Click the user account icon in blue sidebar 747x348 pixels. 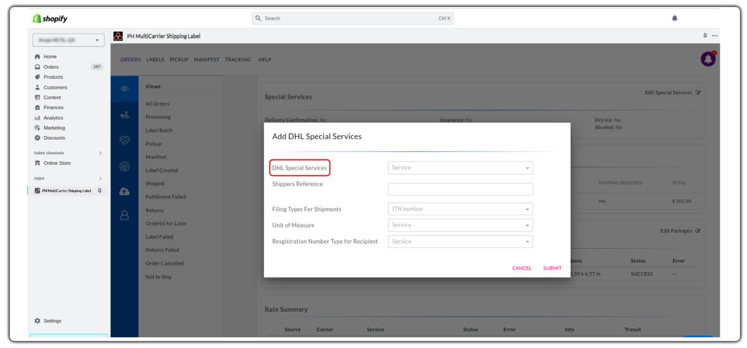pyautogui.click(x=124, y=215)
